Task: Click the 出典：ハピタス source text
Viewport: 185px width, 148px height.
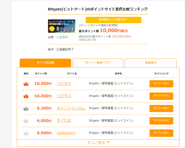Action: point(58,37)
